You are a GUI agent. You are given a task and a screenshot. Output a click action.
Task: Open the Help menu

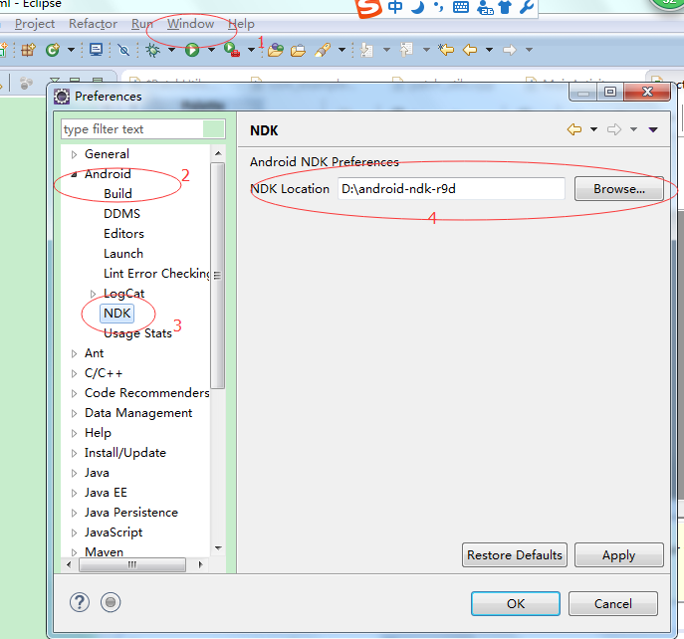pos(241,24)
